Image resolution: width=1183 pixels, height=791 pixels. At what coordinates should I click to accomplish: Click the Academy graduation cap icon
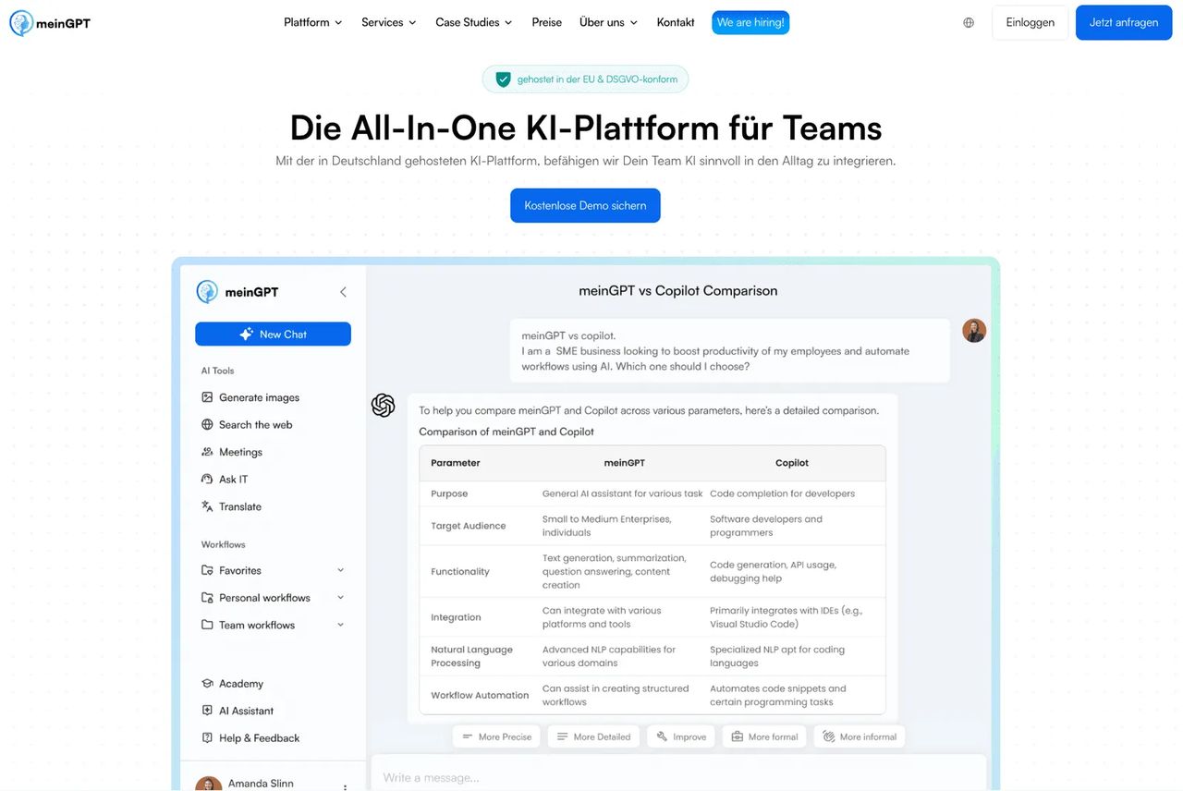click(207, 684)
